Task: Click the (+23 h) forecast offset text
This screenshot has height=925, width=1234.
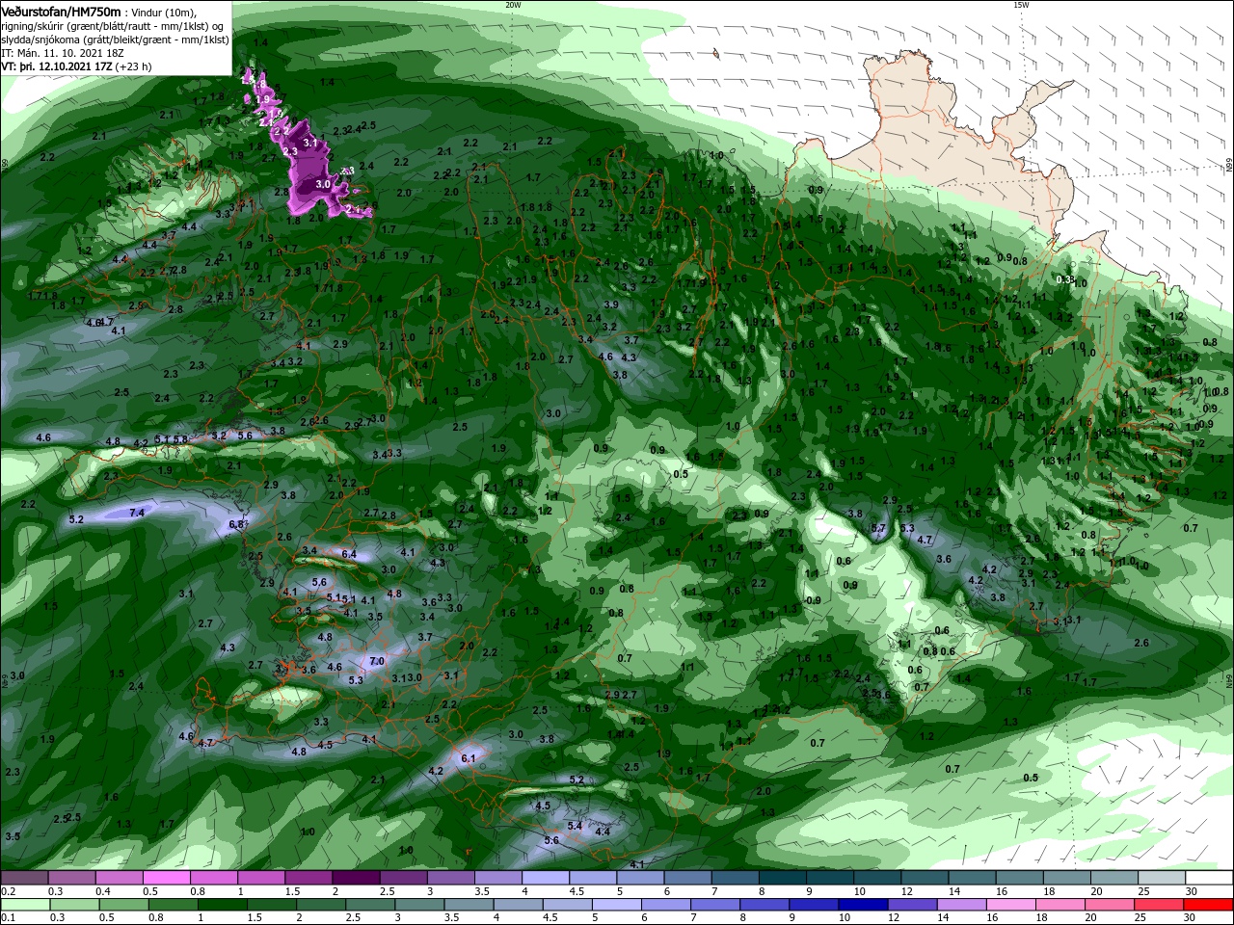Action: tap(133, 66)
